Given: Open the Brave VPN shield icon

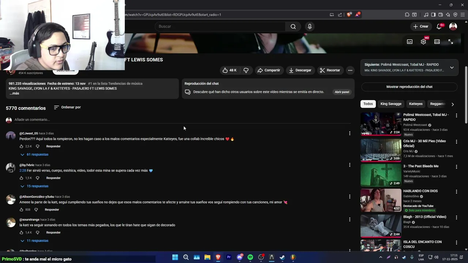Looking at the screenshot, I should coord(455,15).
